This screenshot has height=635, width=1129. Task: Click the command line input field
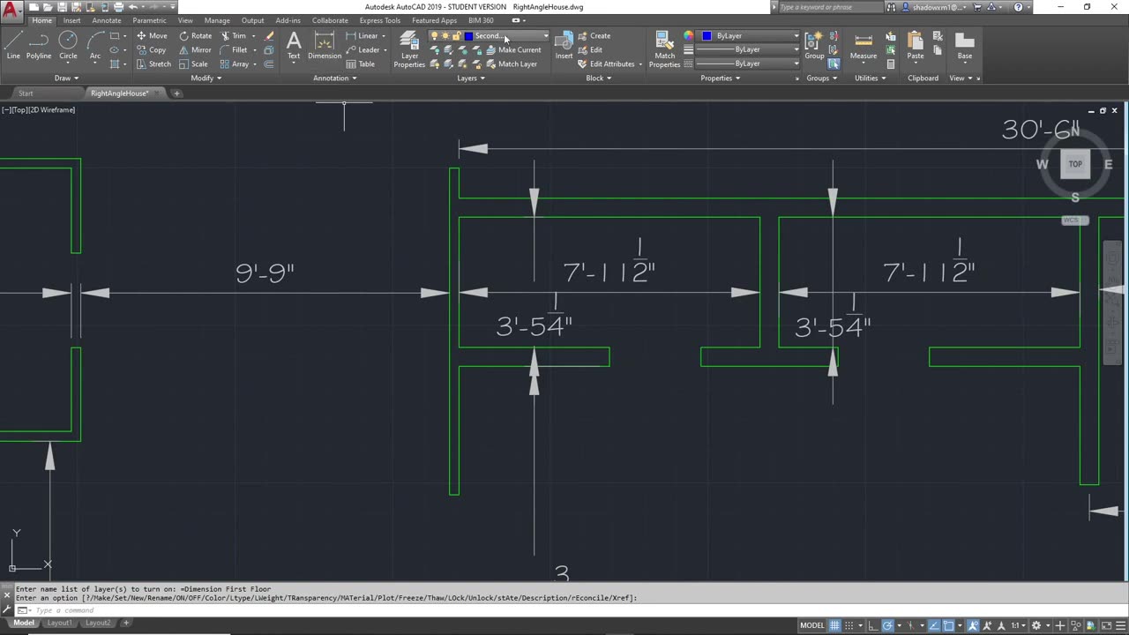(x=564, y=610)
